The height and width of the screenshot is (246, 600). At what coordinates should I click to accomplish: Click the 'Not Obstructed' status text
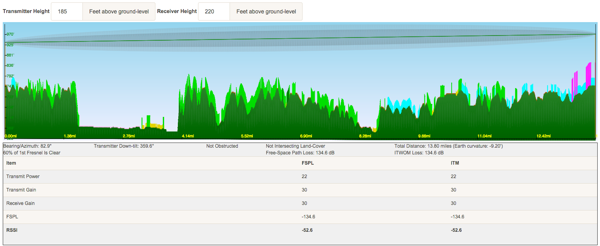pyautogui.click(x=222, y=146)
